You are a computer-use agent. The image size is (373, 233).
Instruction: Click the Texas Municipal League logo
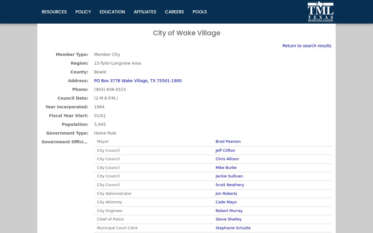[x=321, y=12]
